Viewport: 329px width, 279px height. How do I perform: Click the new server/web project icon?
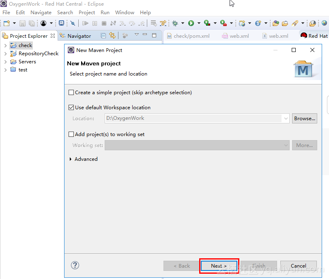(242, 23)
